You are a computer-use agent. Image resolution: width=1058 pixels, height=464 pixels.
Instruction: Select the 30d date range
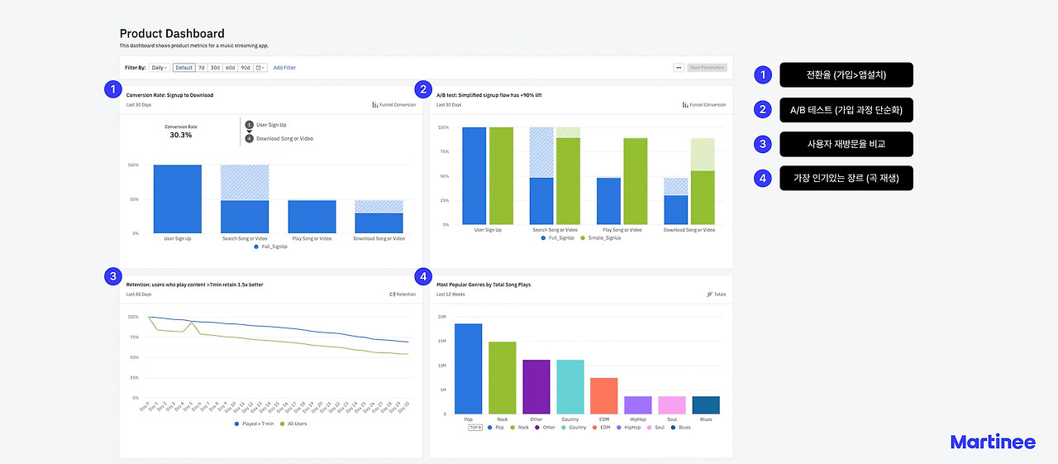[x=215, y=68]
